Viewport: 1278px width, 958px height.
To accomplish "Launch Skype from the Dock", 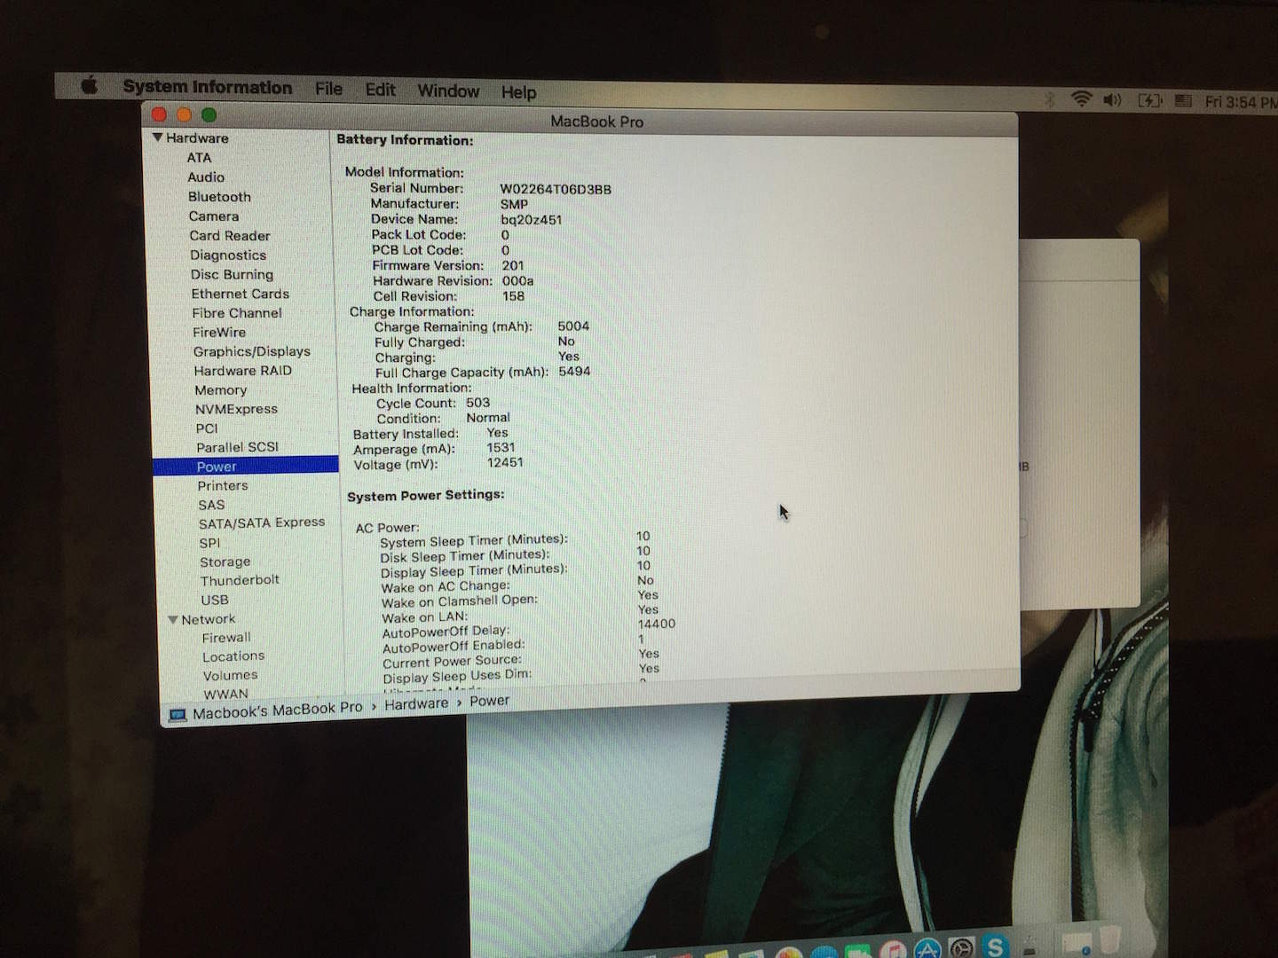I will (995, 946).
